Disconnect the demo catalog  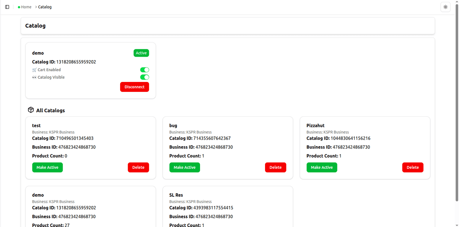[134, 87]
